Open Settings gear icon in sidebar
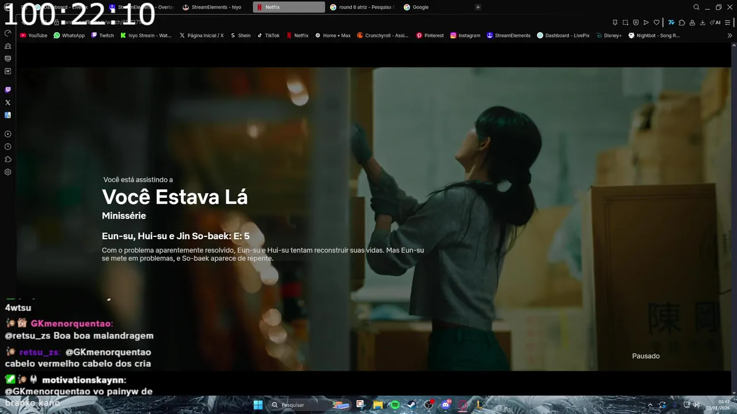The height and width of the screenshot is (414, 737). coord(8,172)
